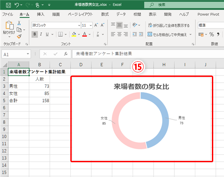Click the phonetic guide (ふりがな) icon

coord(98,34)
